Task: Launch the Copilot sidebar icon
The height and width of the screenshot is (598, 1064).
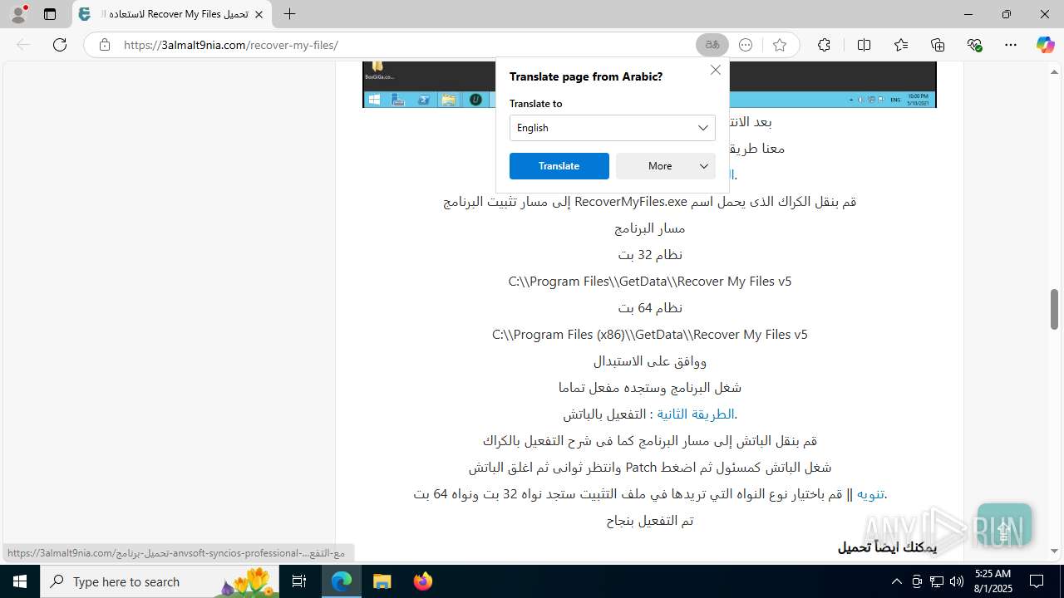Action: pos(1045,45)
